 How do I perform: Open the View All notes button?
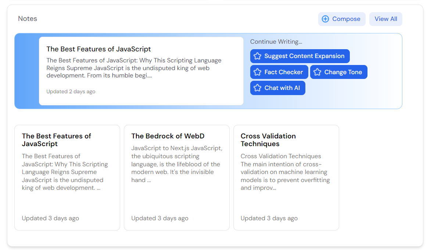(x=385, y=19)
